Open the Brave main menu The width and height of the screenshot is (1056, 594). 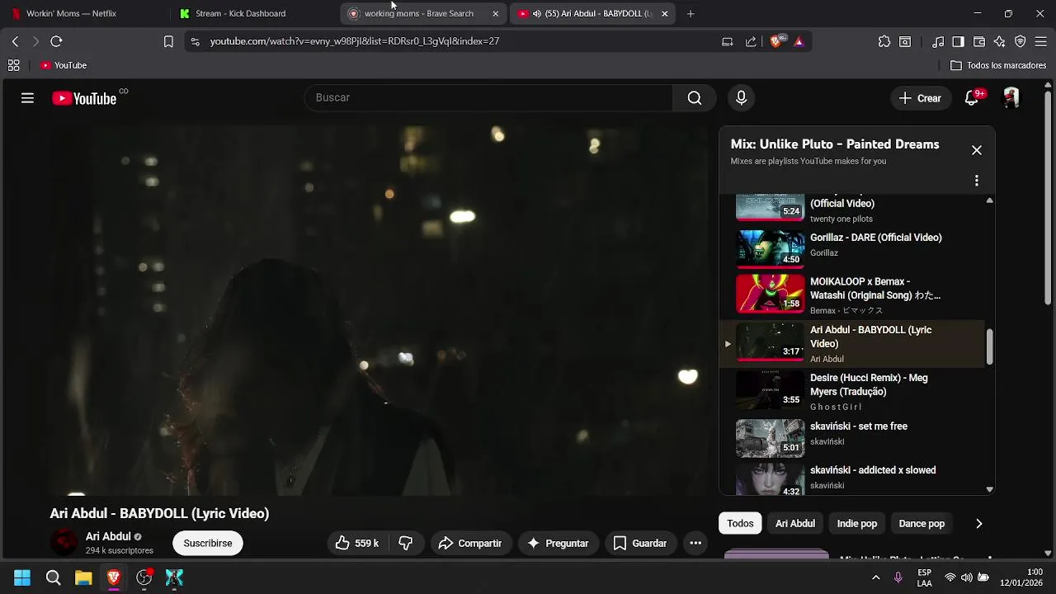point(1041,41)
